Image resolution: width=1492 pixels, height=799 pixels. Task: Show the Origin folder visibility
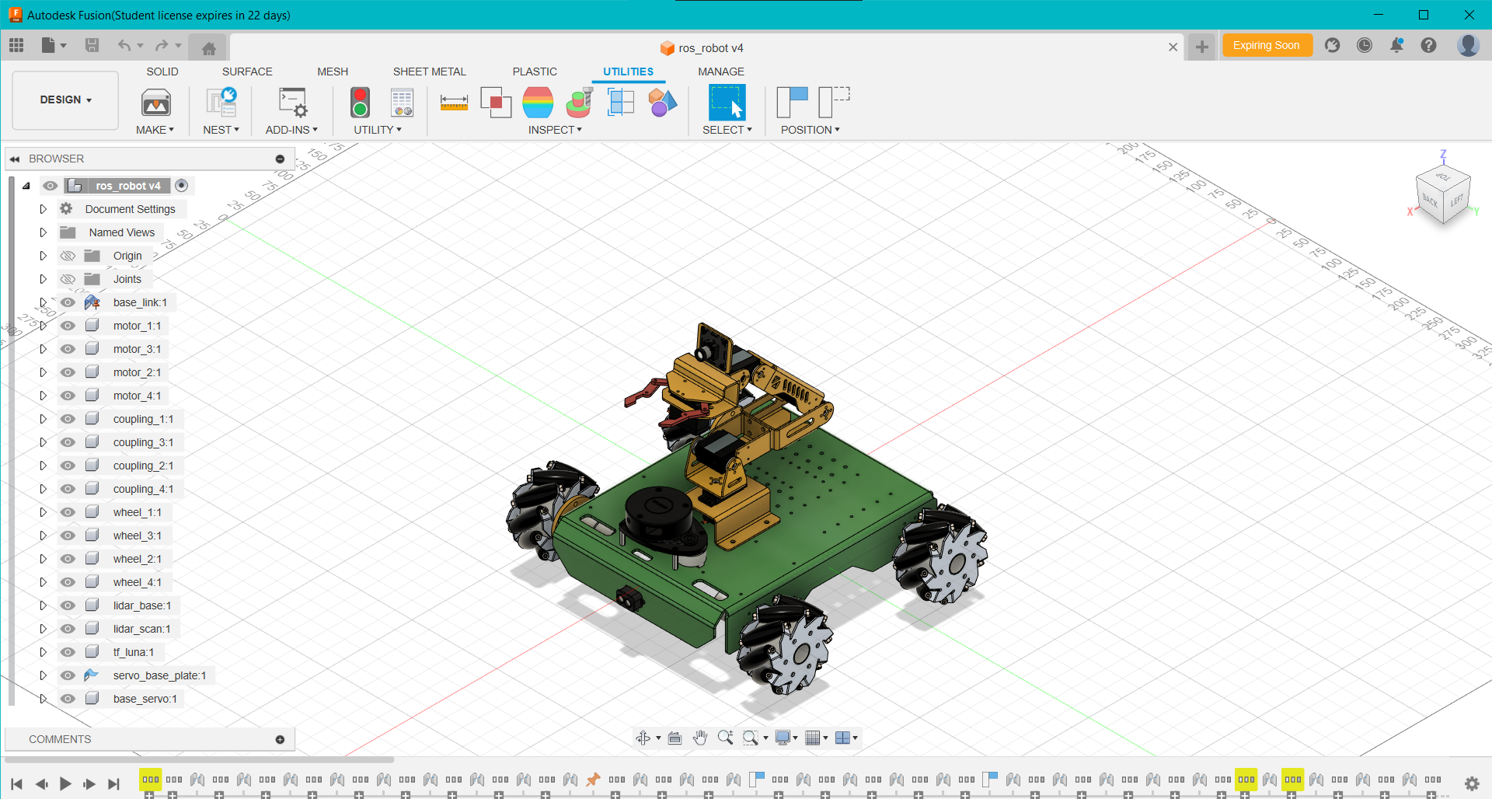[x=68, y=255]
